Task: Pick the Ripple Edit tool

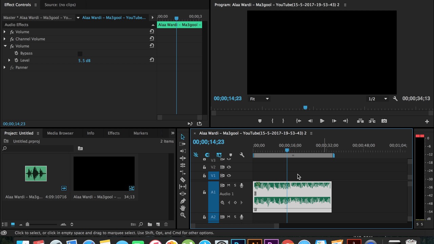Action: [x=183, y=158]
